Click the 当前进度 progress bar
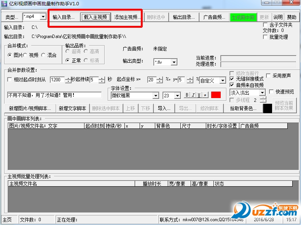 point(258,58)
